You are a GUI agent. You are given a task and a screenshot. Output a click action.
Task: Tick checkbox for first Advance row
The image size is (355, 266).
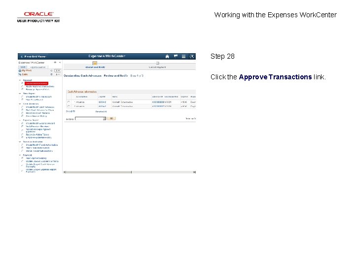pyautogui.click(x=69, y=102)
